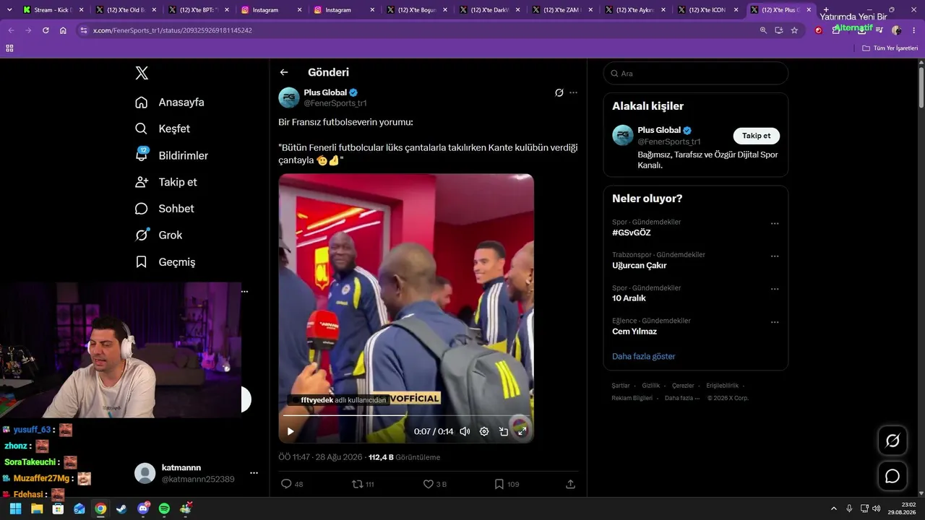Open Plus Global in Alakalı kişiler
Viewport: 925px width, 520px height.
coord(659,130)
